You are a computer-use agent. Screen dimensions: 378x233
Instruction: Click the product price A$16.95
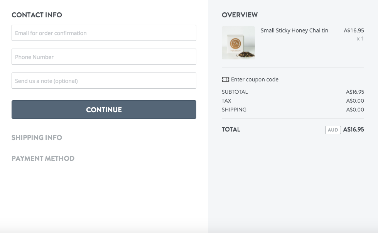click(354, 30)
